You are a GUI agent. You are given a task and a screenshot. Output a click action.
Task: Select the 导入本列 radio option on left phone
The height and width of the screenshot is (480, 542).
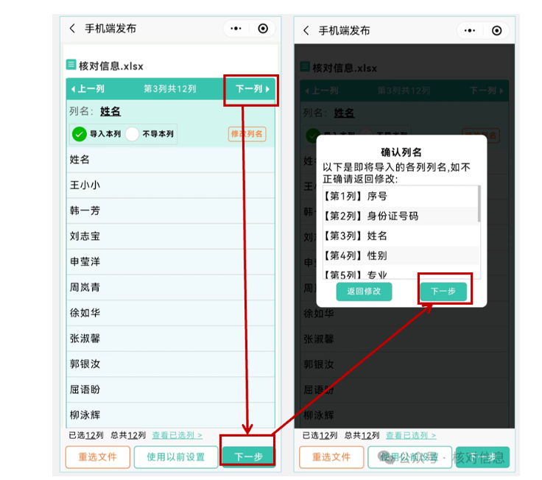79,134
